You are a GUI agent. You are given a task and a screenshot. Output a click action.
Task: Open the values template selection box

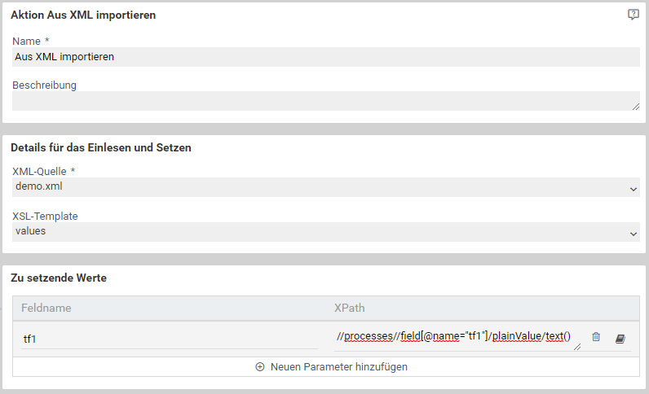click(x=326, y=232)
